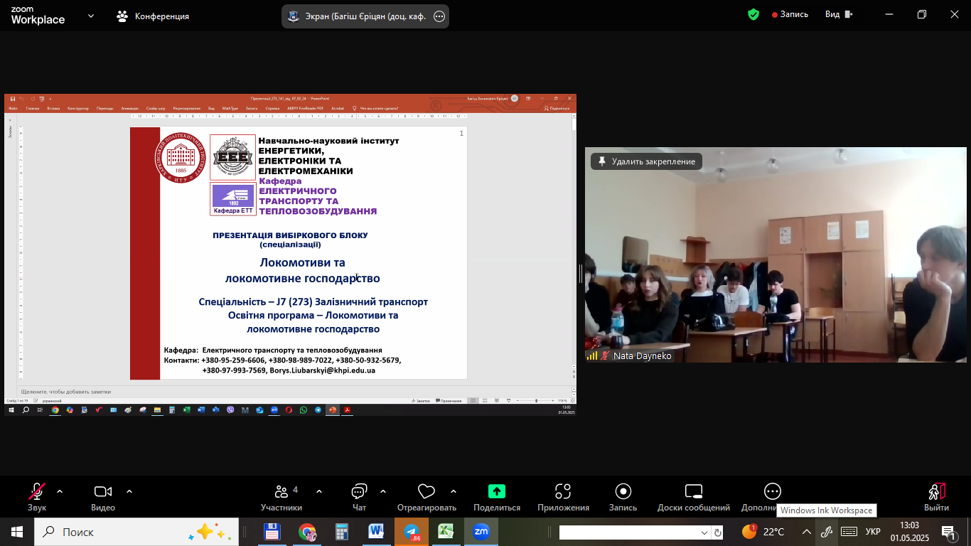Open the Zoom Workplace dropdown chevron
The height and width of the screenshot is (546, 971).
[91, 16]
